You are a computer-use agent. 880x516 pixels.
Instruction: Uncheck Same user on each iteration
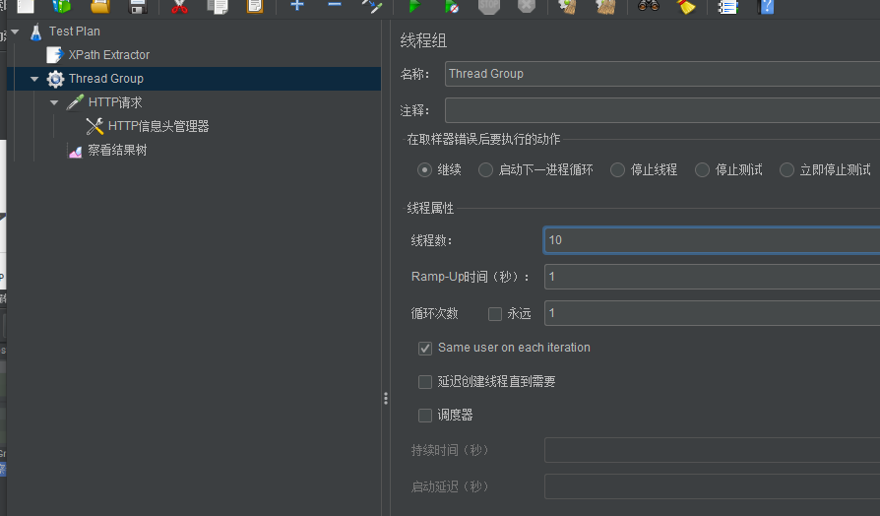point(425,349)
